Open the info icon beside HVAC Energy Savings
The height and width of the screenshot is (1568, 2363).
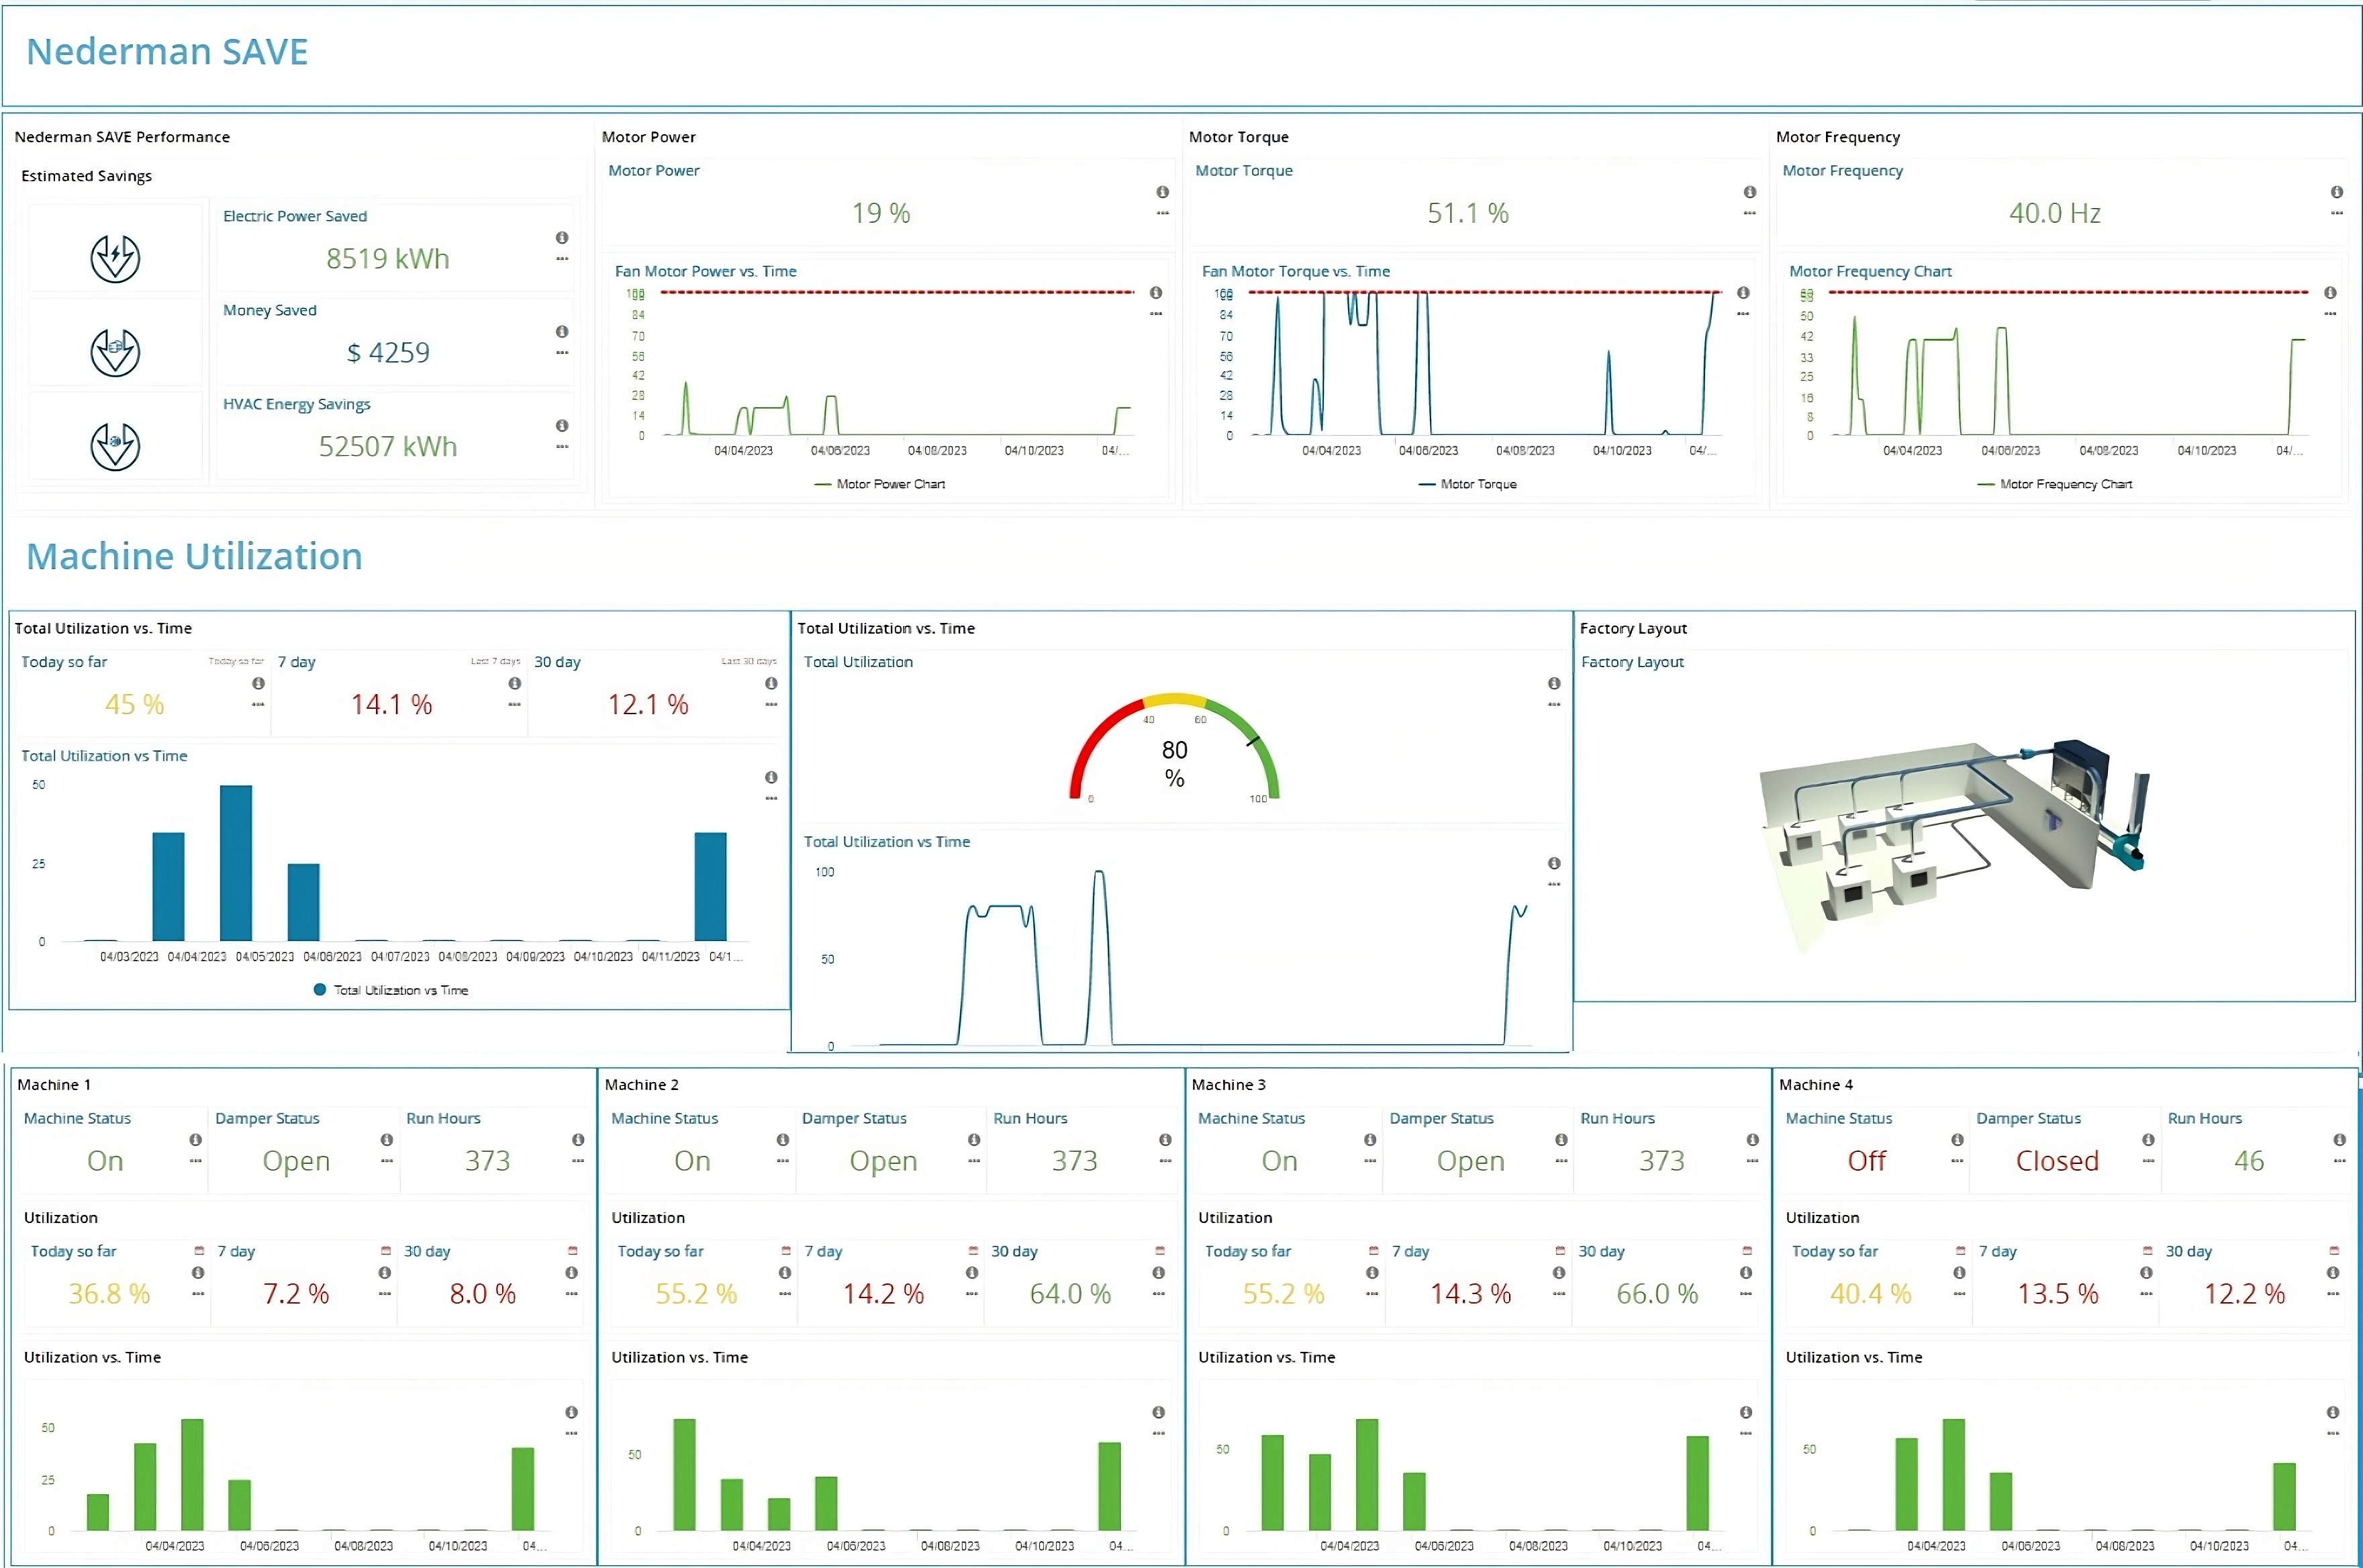point(562,426)
